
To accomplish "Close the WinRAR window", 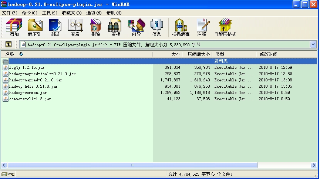I will (313, 4).
